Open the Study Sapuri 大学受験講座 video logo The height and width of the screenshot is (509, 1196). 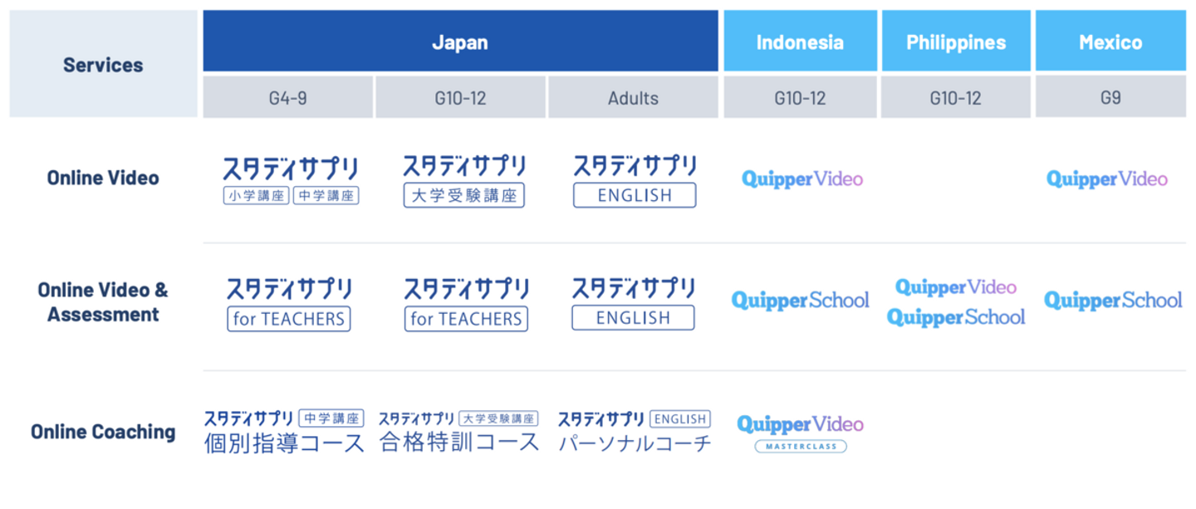(464, 180)
